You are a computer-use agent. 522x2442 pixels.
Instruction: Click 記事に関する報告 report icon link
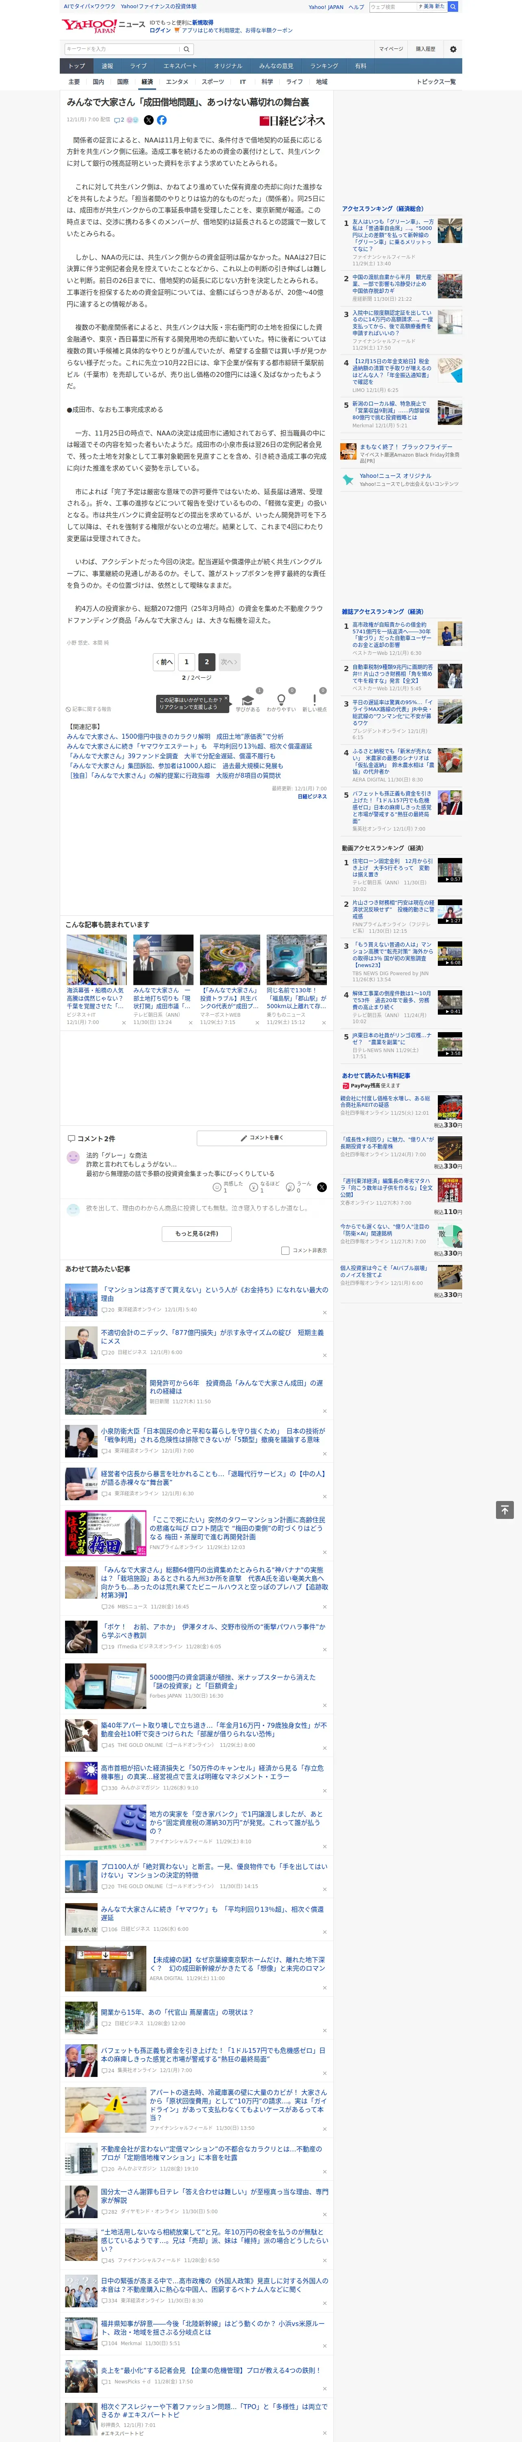tap(89, 709)
